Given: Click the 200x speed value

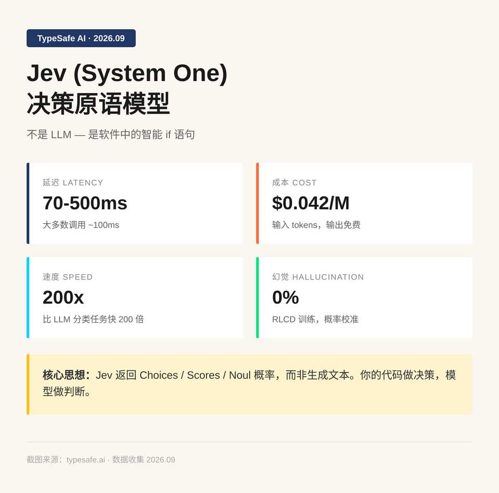Looking at the screenshot, I should tap(63, 297).
